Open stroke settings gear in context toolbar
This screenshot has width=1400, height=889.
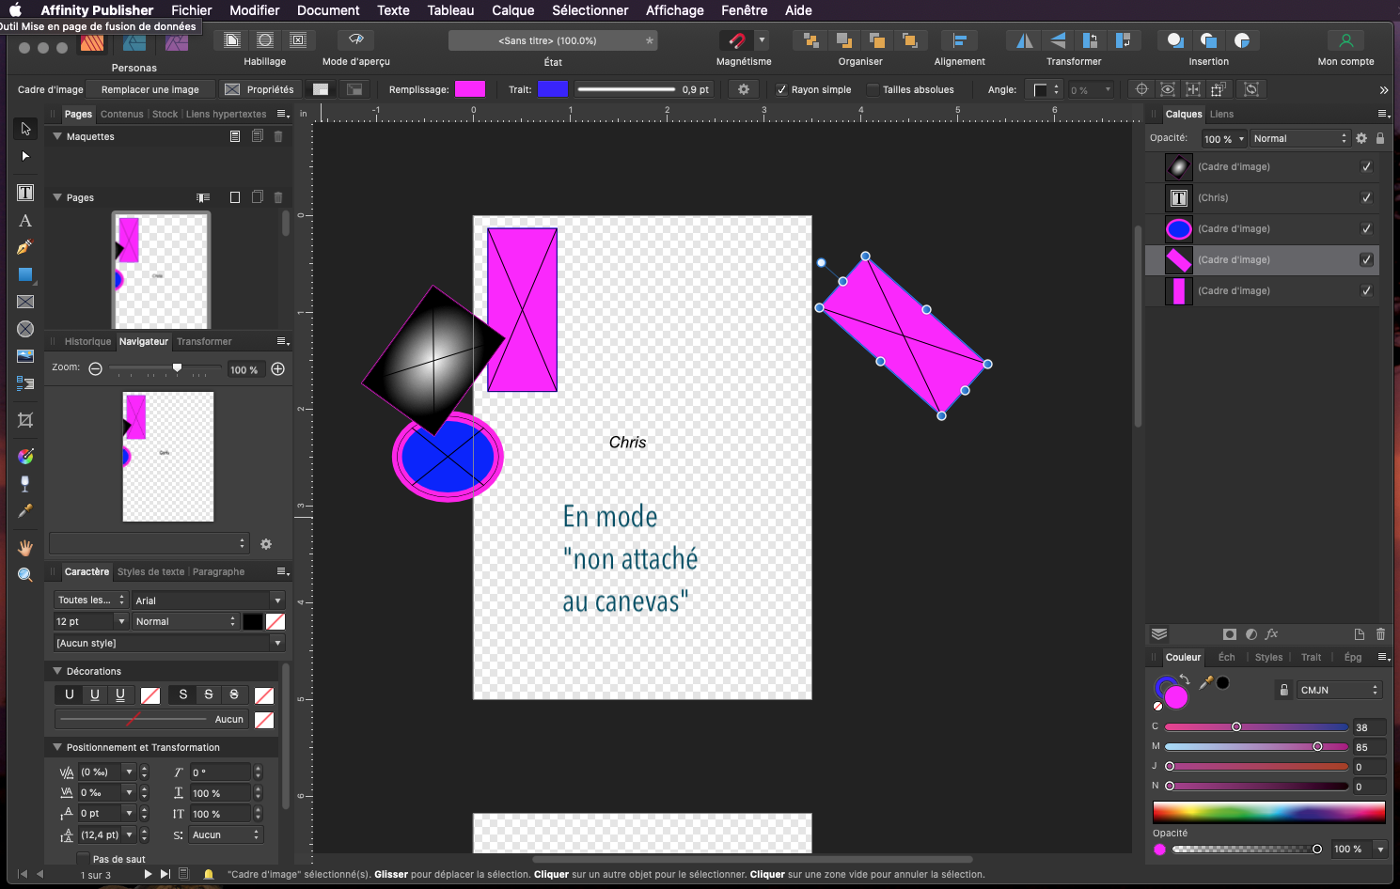(x=744, y=89)
